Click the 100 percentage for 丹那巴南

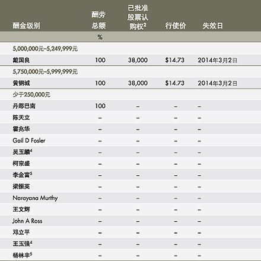click(x=100, y=106)
